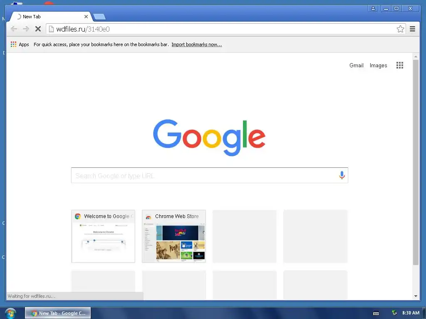The width and height of the screenshot is (426, 319).
Task: Click the Google search box
Action: 210,176
